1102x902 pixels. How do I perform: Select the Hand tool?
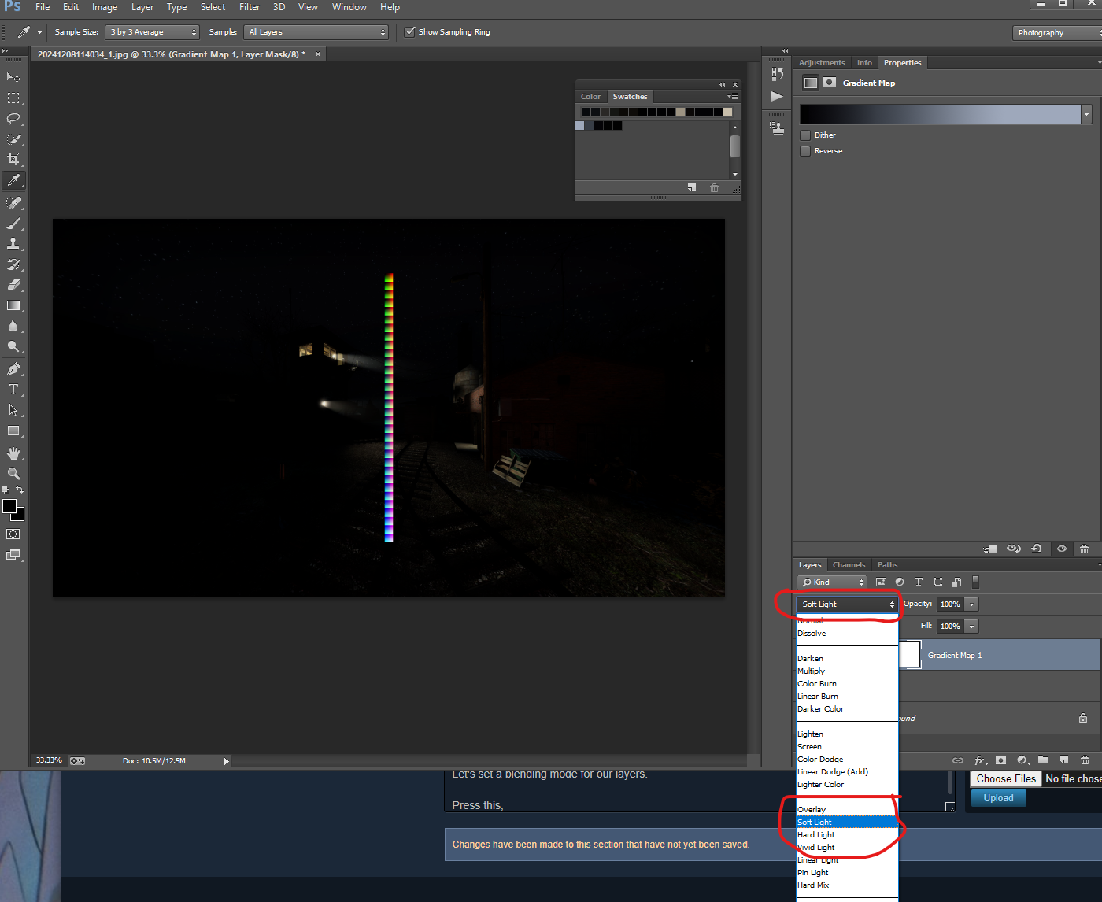(13, 453)
